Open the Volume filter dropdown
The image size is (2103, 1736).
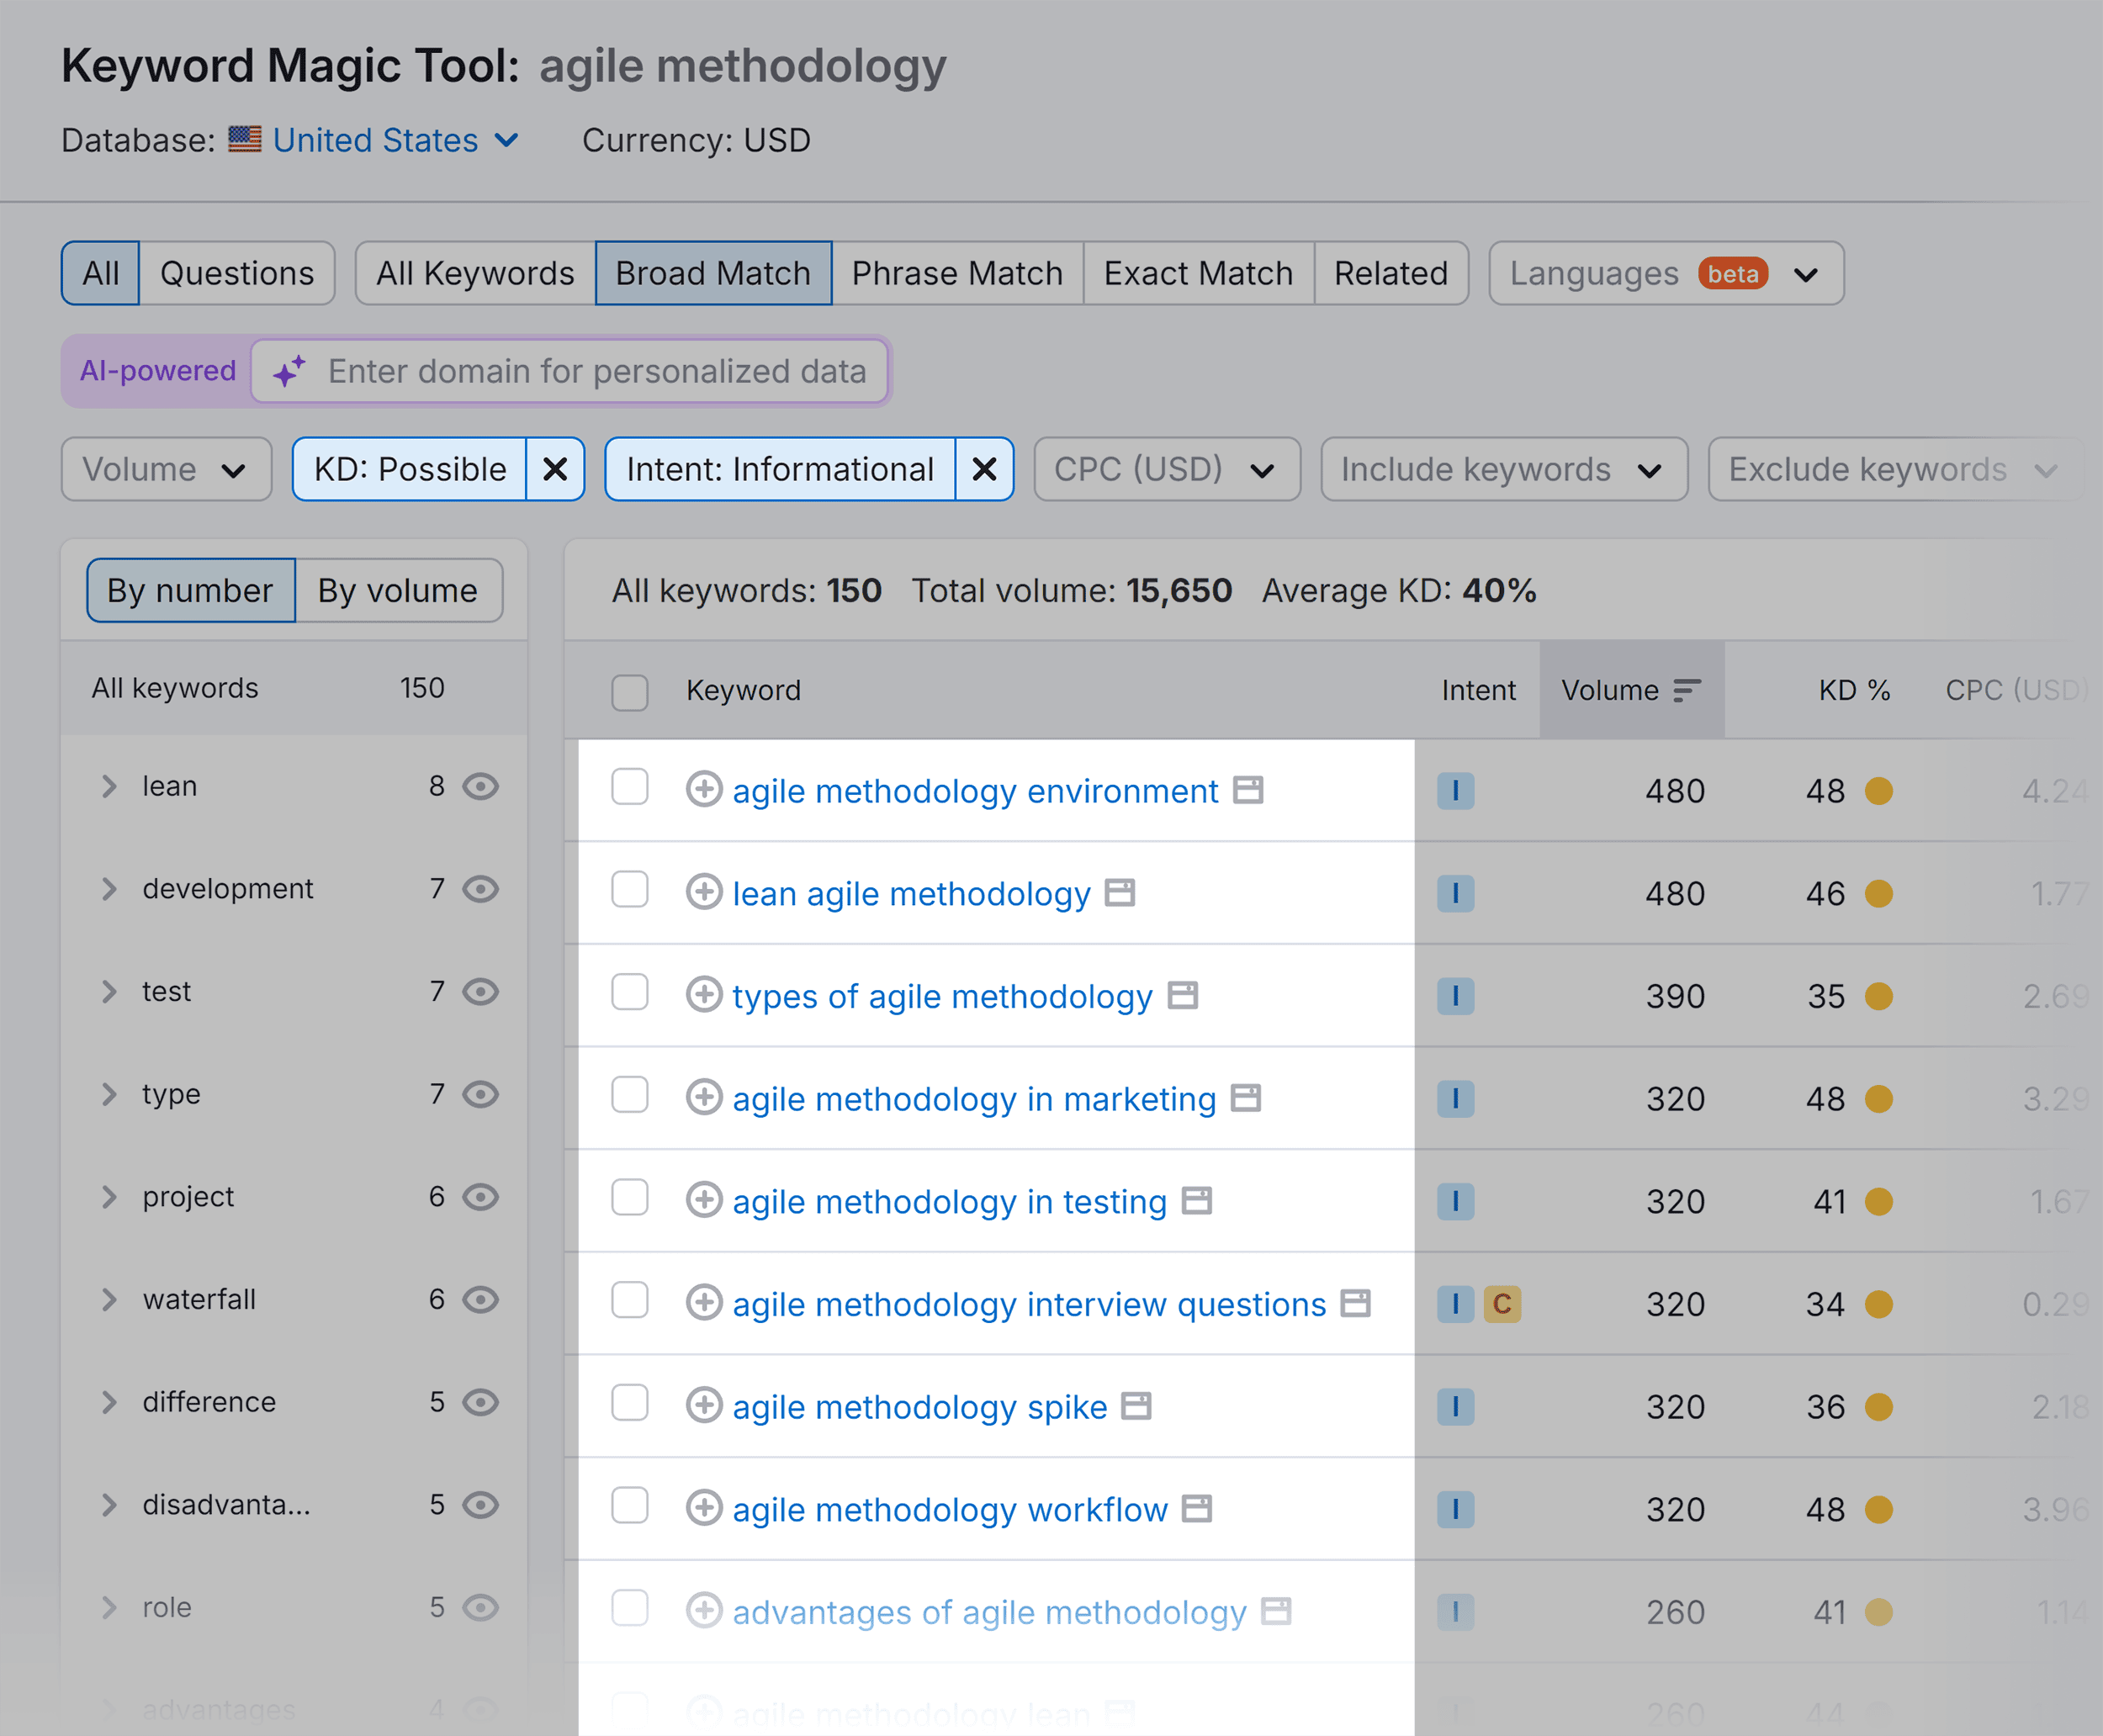(x=166, y=469)
